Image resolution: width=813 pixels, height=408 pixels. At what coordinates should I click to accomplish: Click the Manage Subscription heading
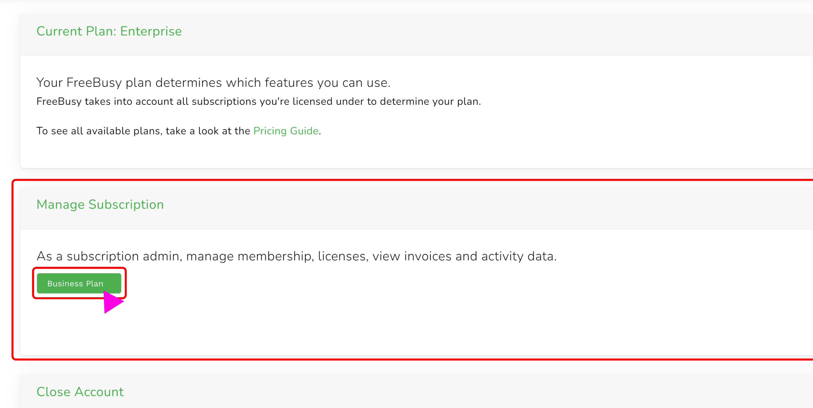[x=100, y=204]
